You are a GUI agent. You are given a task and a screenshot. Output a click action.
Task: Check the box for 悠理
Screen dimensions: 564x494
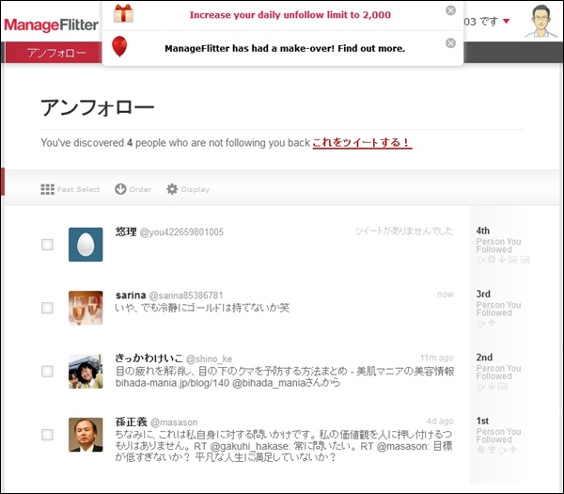point(47,245)
